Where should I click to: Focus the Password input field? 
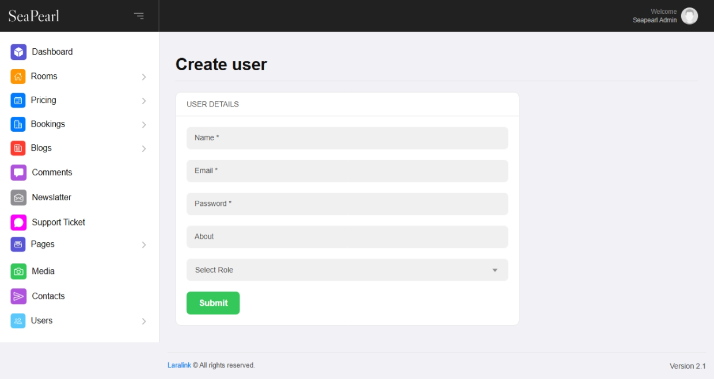[347, 204]
